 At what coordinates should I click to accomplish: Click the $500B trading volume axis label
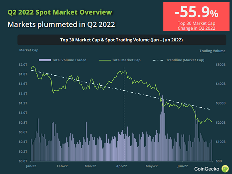[221, 65]
